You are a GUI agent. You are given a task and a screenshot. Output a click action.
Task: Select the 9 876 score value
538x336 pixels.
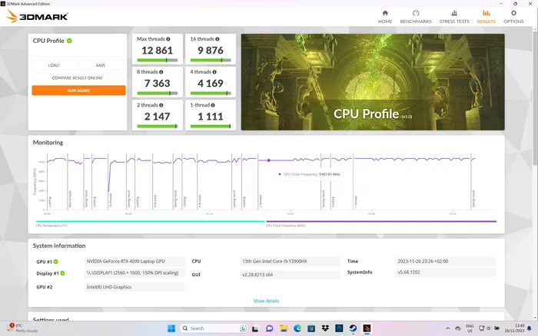coord(211,51)
